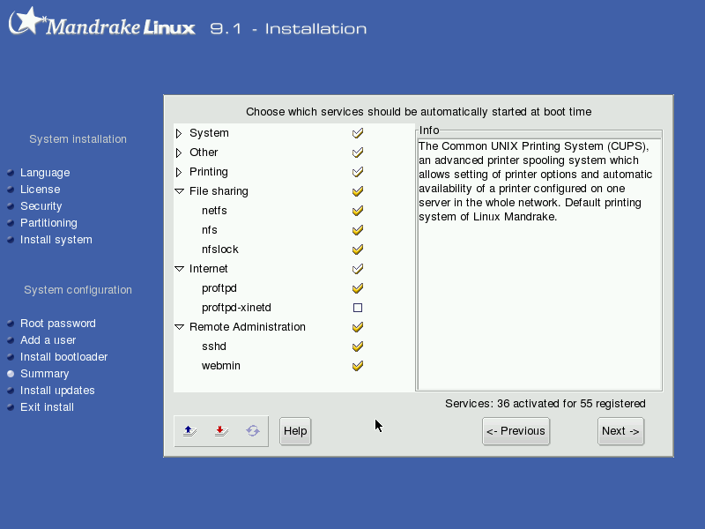
Task: Click the circular refresh arrows icon
Action: coord(253,431)
